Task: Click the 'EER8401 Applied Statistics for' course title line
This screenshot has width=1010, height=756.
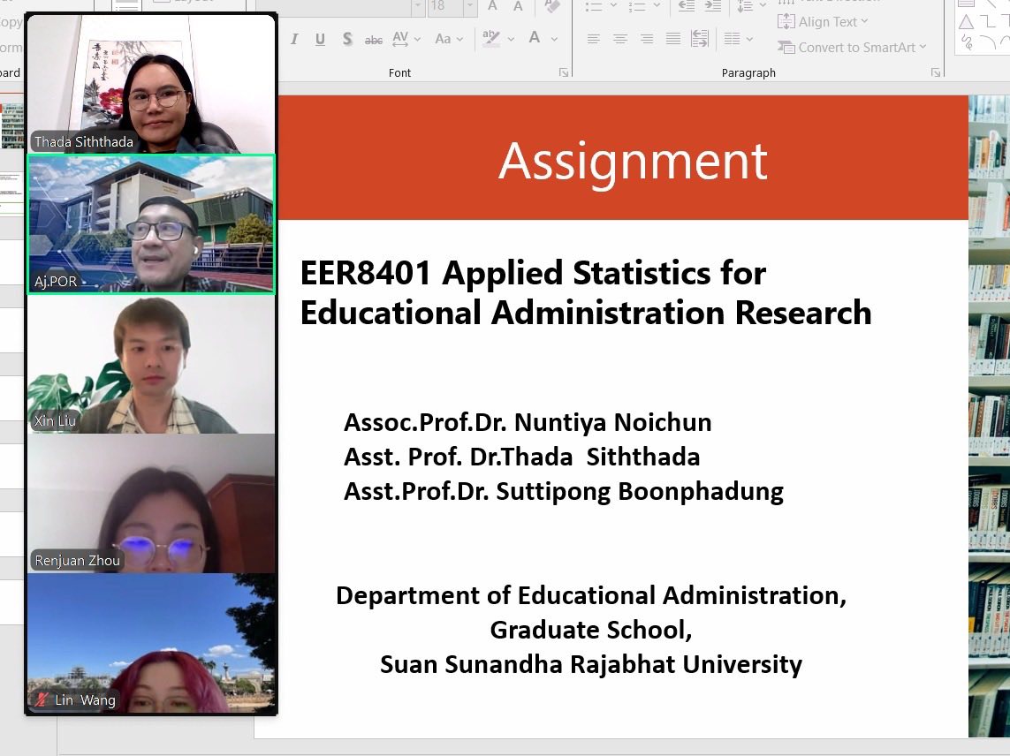Action: 534,272
